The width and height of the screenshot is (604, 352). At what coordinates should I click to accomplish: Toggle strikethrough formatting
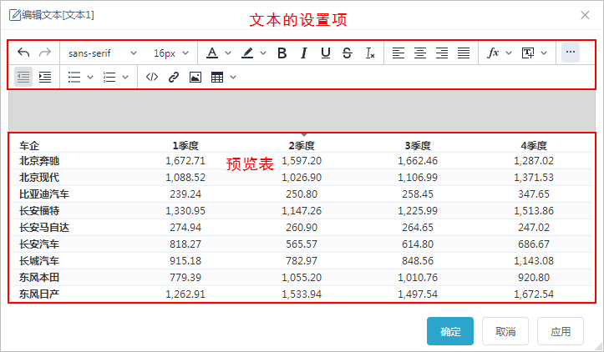pos(347,53)
